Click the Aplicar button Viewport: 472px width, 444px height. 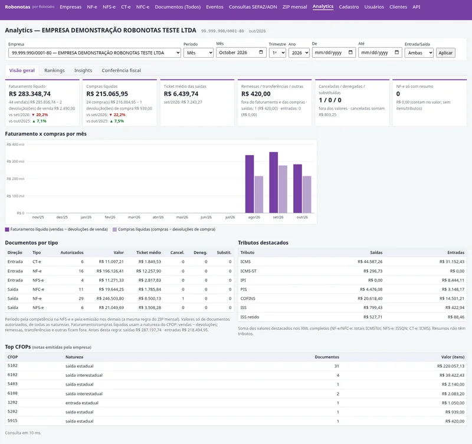[445, 52]
